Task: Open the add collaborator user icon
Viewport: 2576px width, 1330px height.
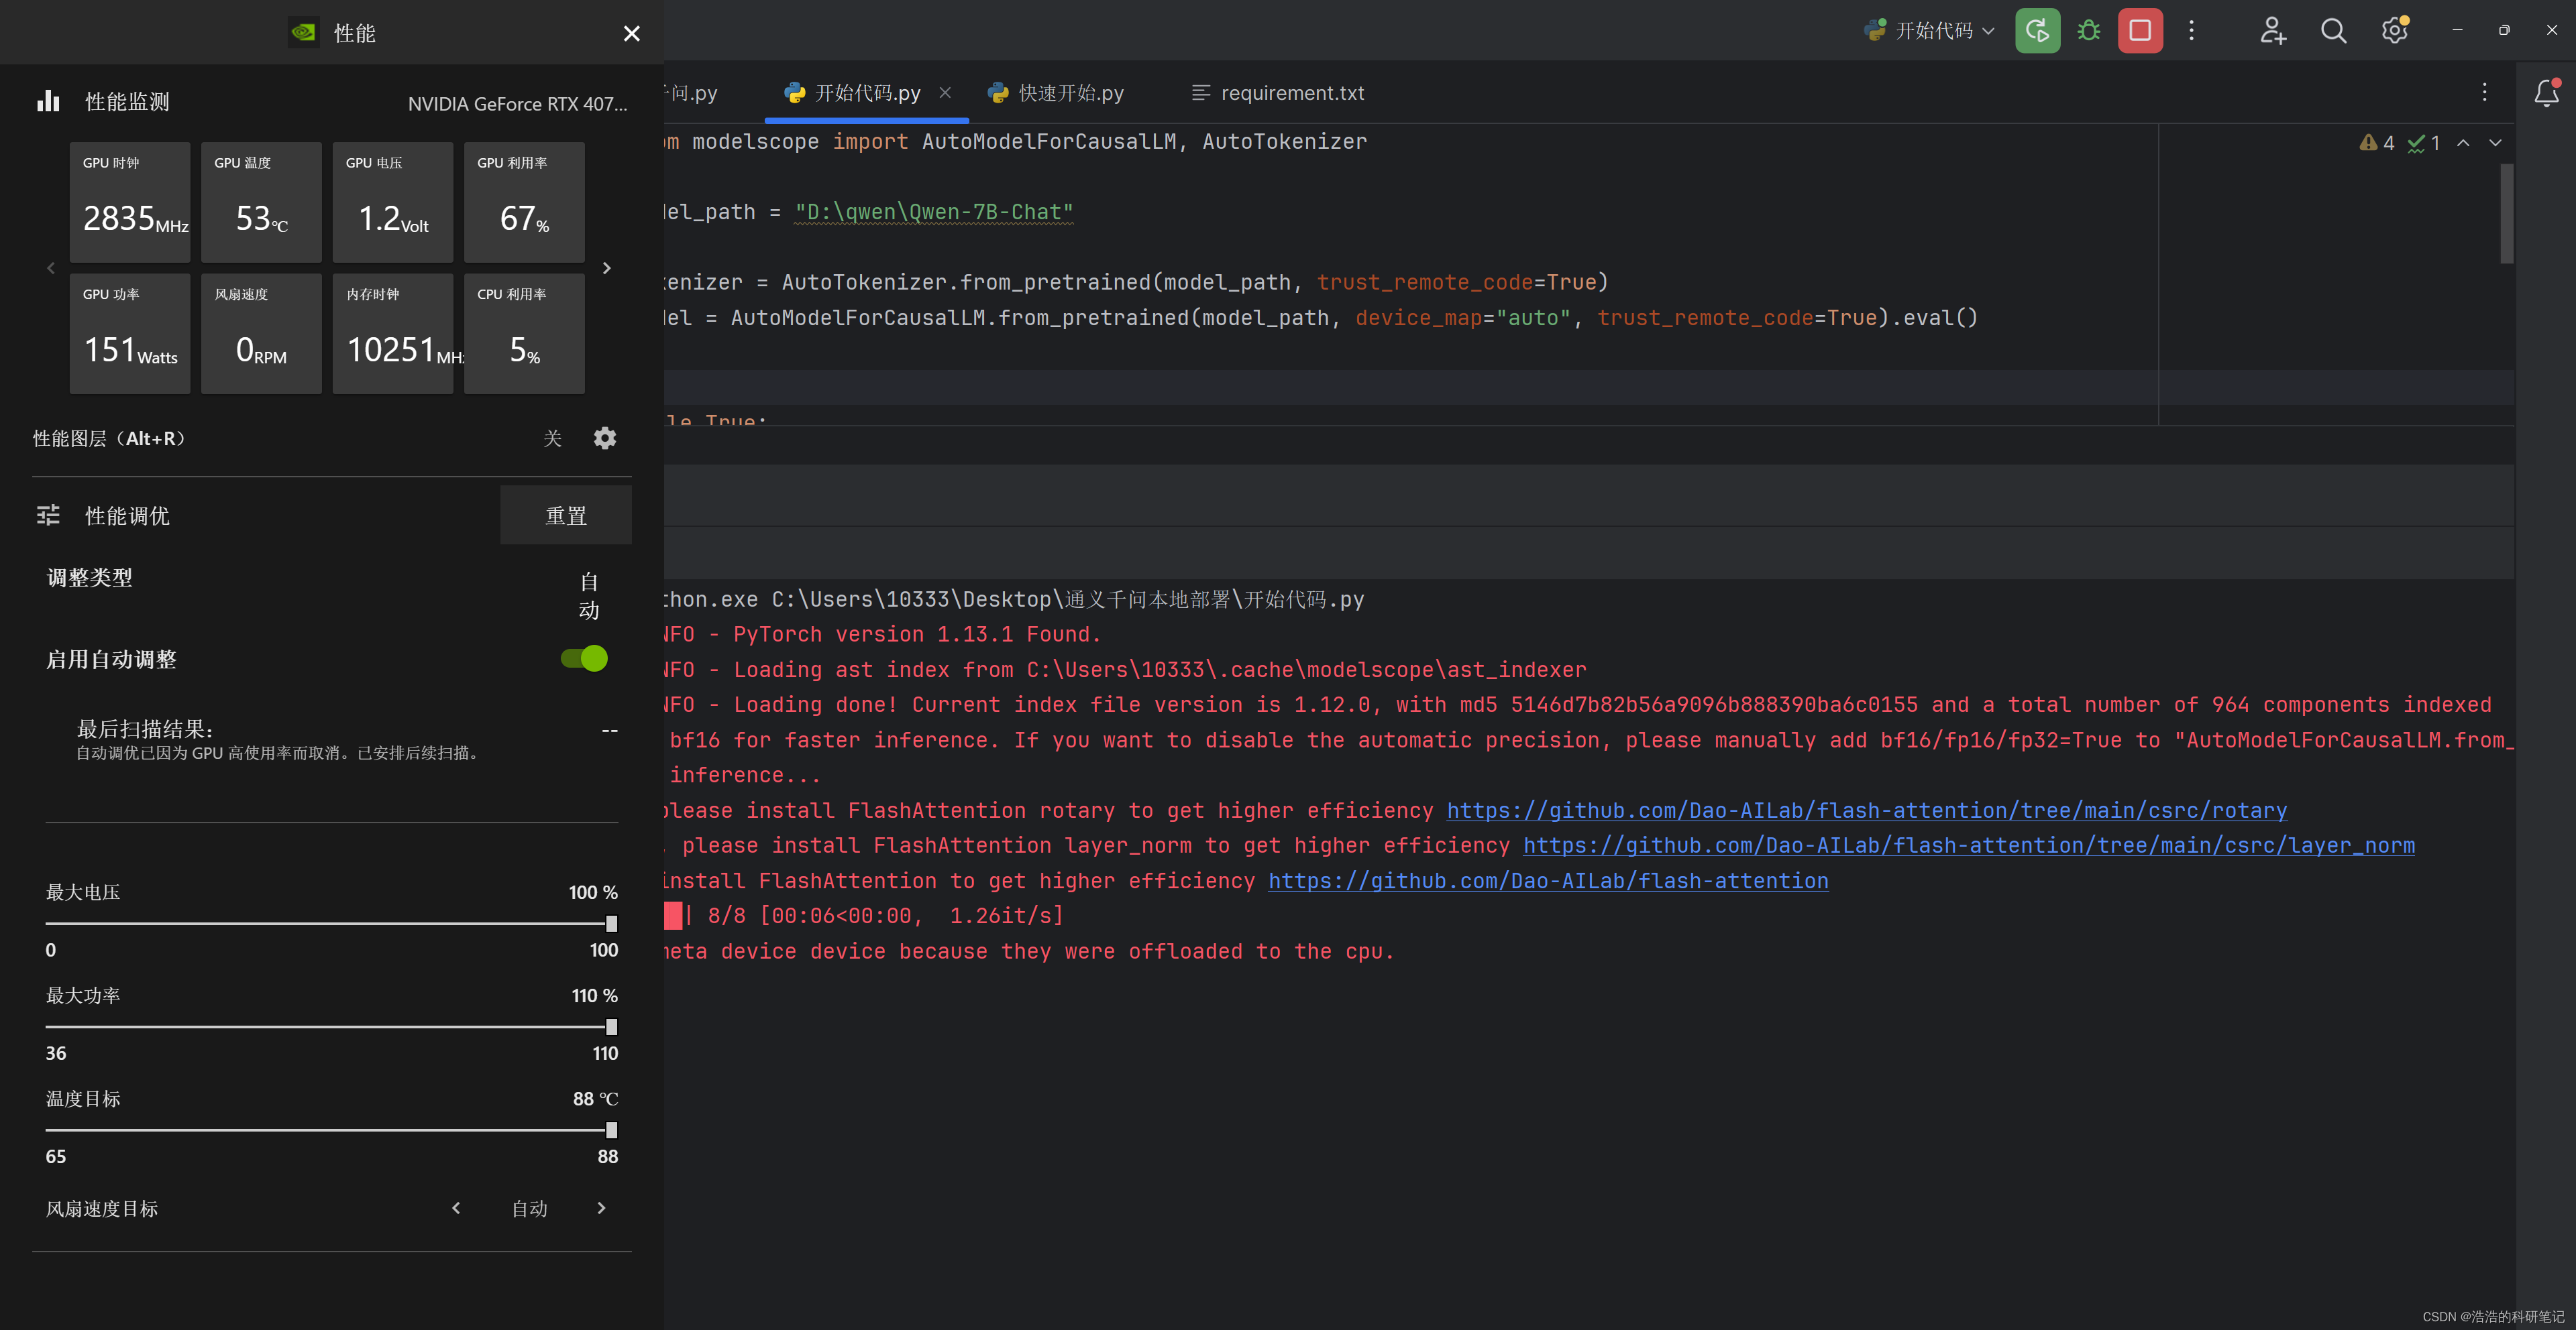Action: 2273,31
